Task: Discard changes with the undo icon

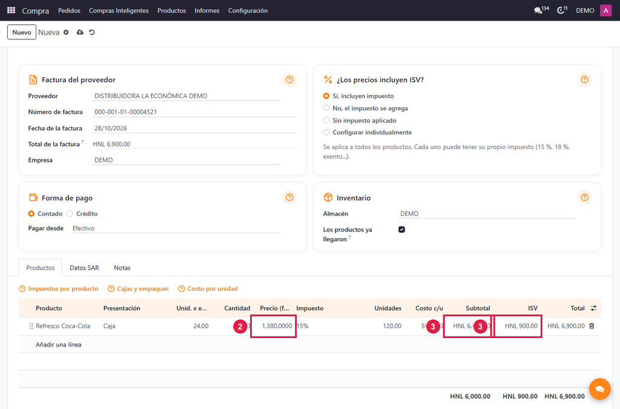Action: tap(92, 33)
